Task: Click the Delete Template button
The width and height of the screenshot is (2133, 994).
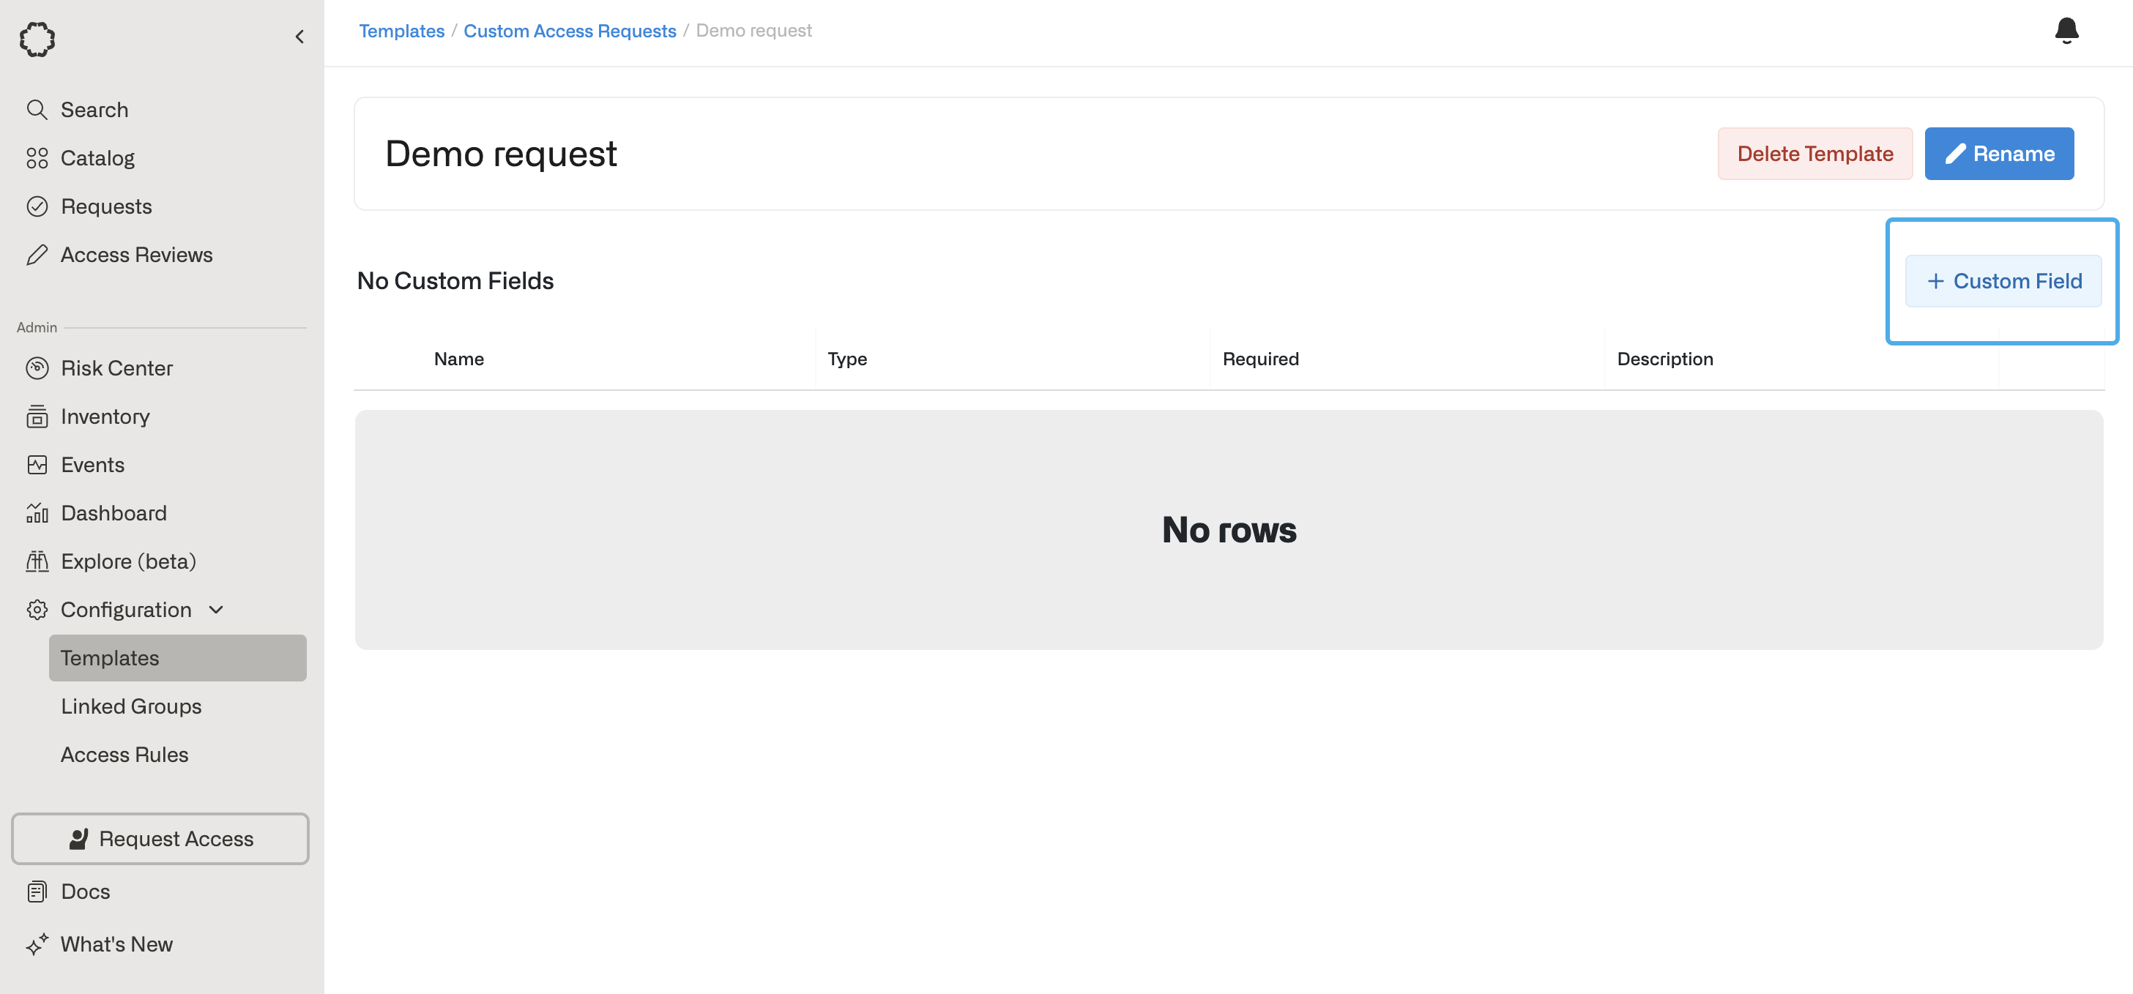Action: coord(1814,154)
